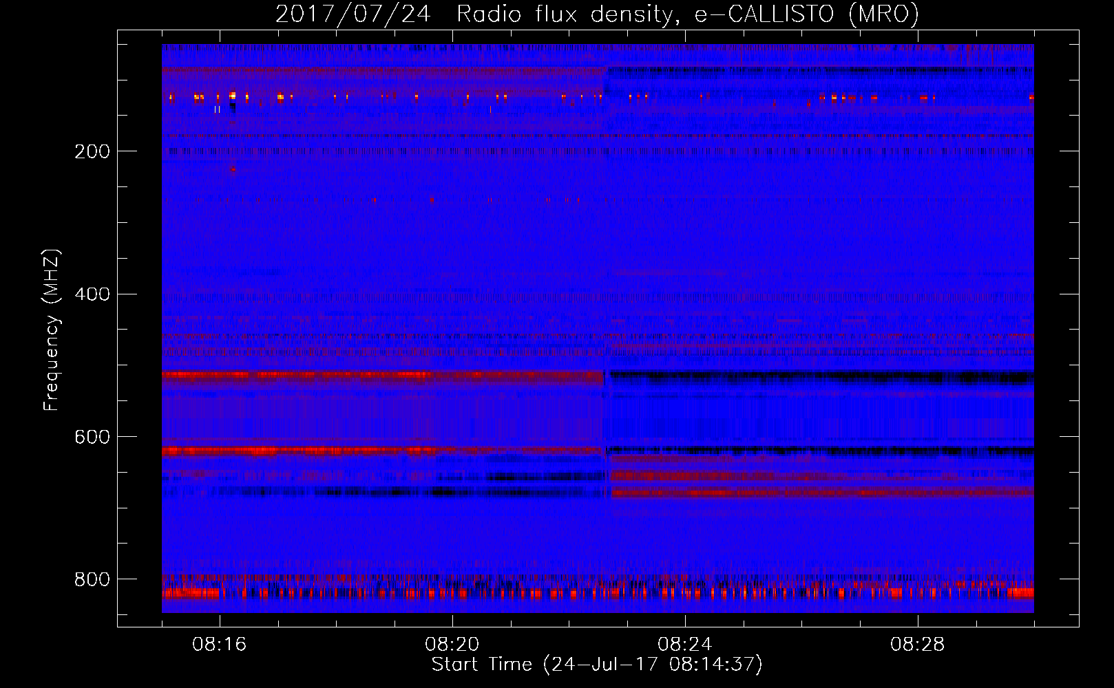The width and height of the screenshot is (1114, 688).
Task: Select the 200 frequency axis label
Action: click(92, 151)
